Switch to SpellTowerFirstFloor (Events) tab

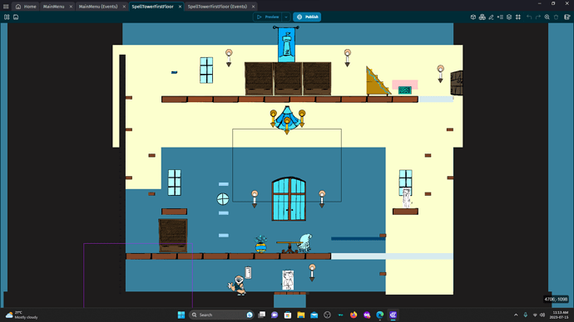click(217, 6)
